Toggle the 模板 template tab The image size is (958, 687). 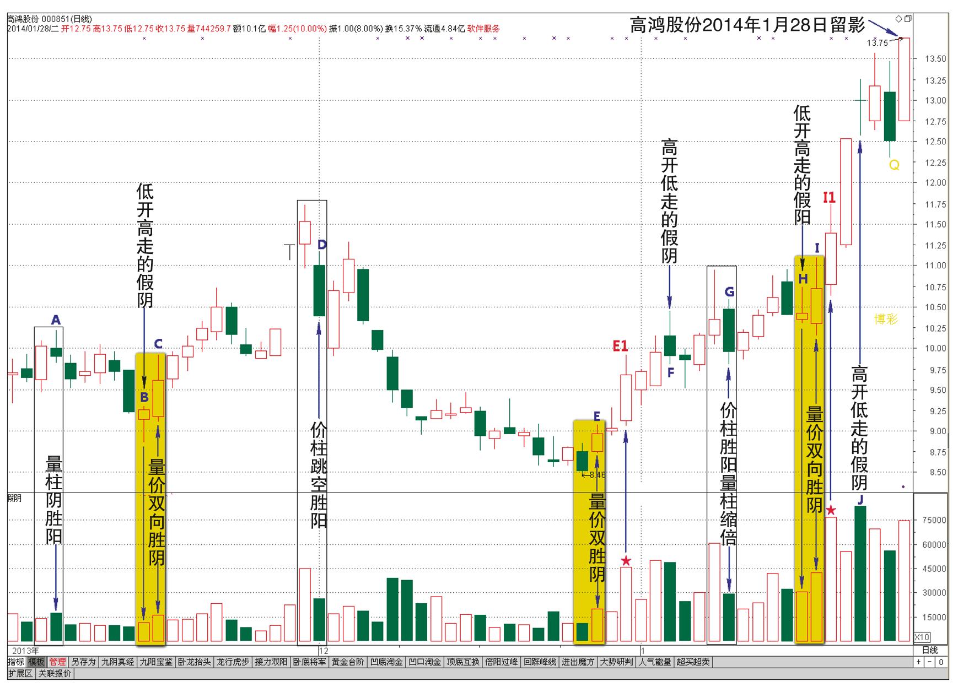(x=36, y=662)
